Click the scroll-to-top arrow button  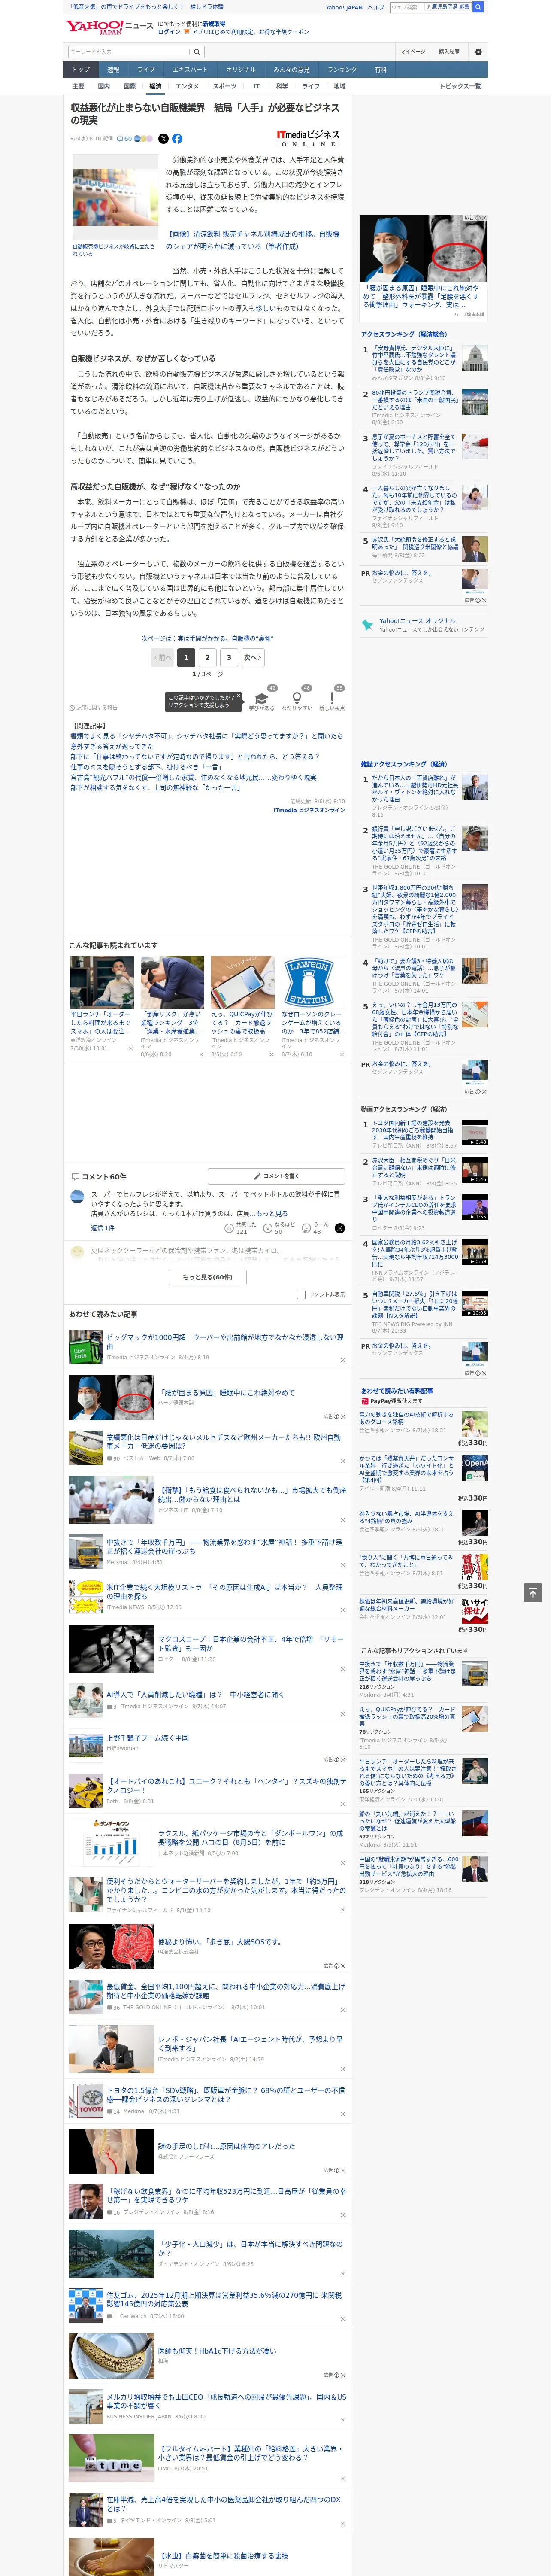(533, 1593)
